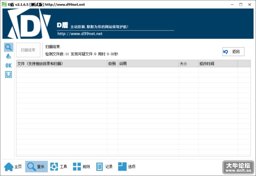Click the 发现可疑文件:0 status text

point(84,54)
